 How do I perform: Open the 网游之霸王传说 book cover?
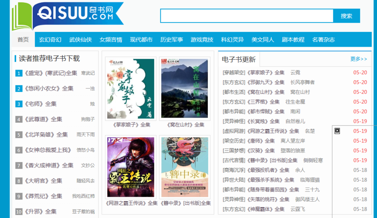coord(131,167)
